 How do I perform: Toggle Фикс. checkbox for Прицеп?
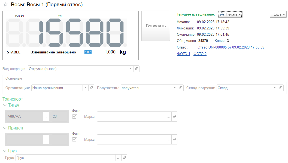pos(74,139)
